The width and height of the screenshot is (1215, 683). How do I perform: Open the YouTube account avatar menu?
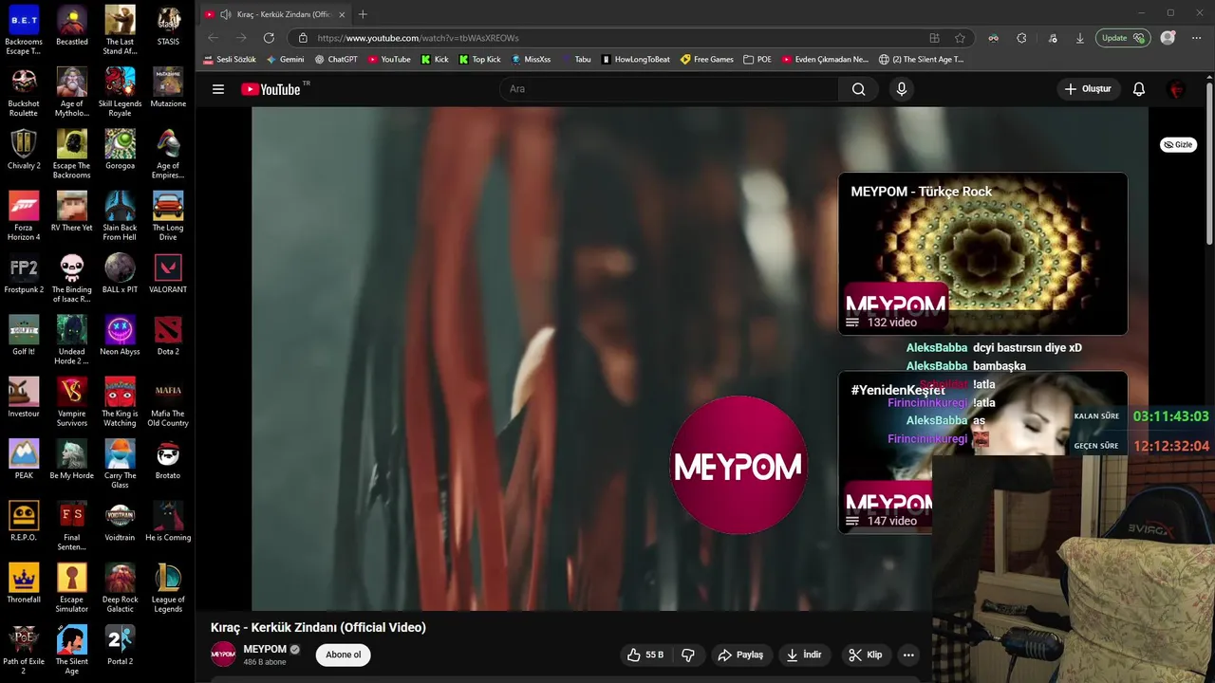[x=1177, y=89]
